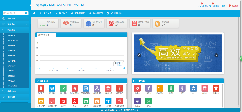The height and width of the screenshot is (112, 242).
Task: Open the 最近7天留言 chart dropdown
Action: (x=46, y=35)
